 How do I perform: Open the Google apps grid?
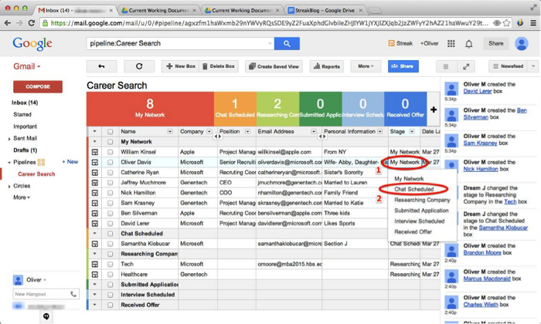click(x=451, y=43)
